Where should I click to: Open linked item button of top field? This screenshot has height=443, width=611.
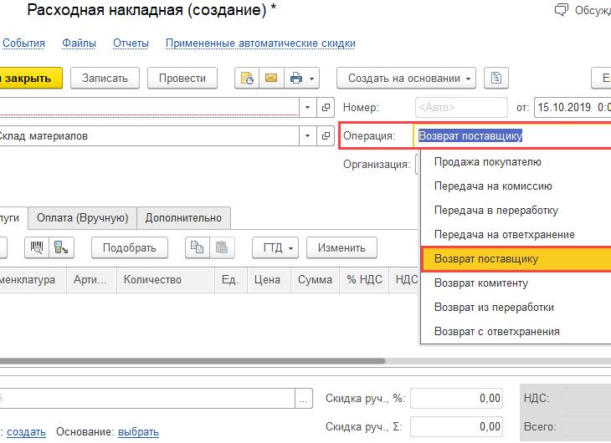[x=326, y=107]
